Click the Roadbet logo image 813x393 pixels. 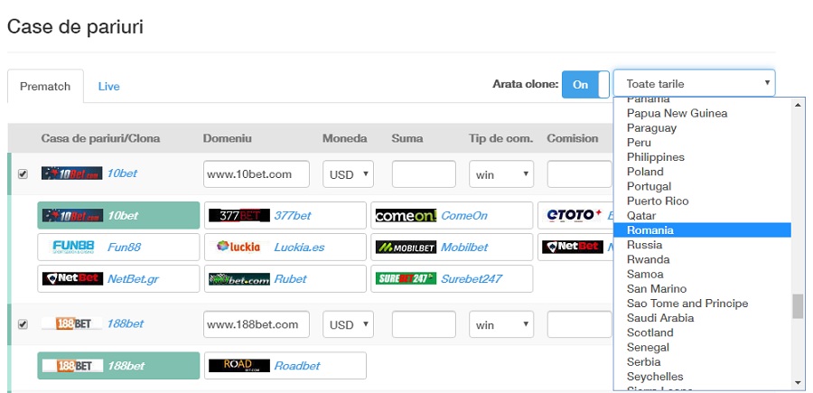(x=239, y=366)
